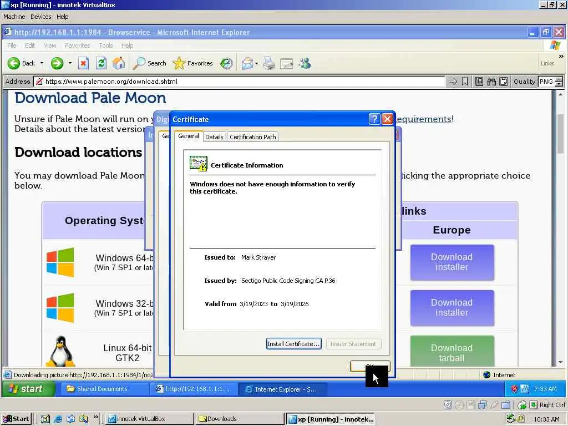Screen dimensions: 568x426
Task: Go to the Home page icon
Action: pos(119,63)
